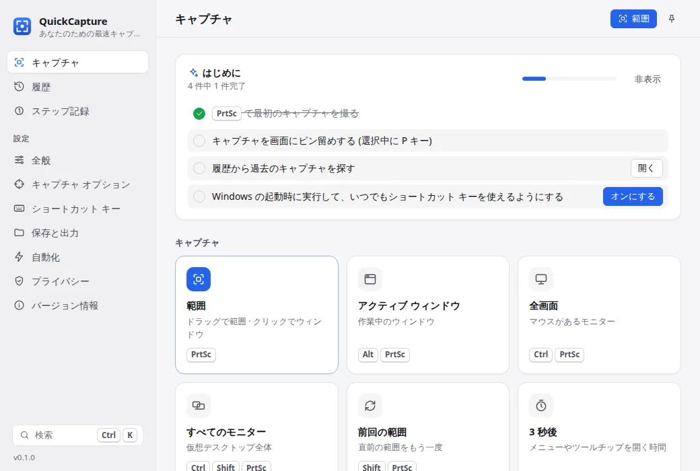Screen dimensions: 700x471
Task: Click the すべてのモニター multi-monitor icon
Action: 198,405
